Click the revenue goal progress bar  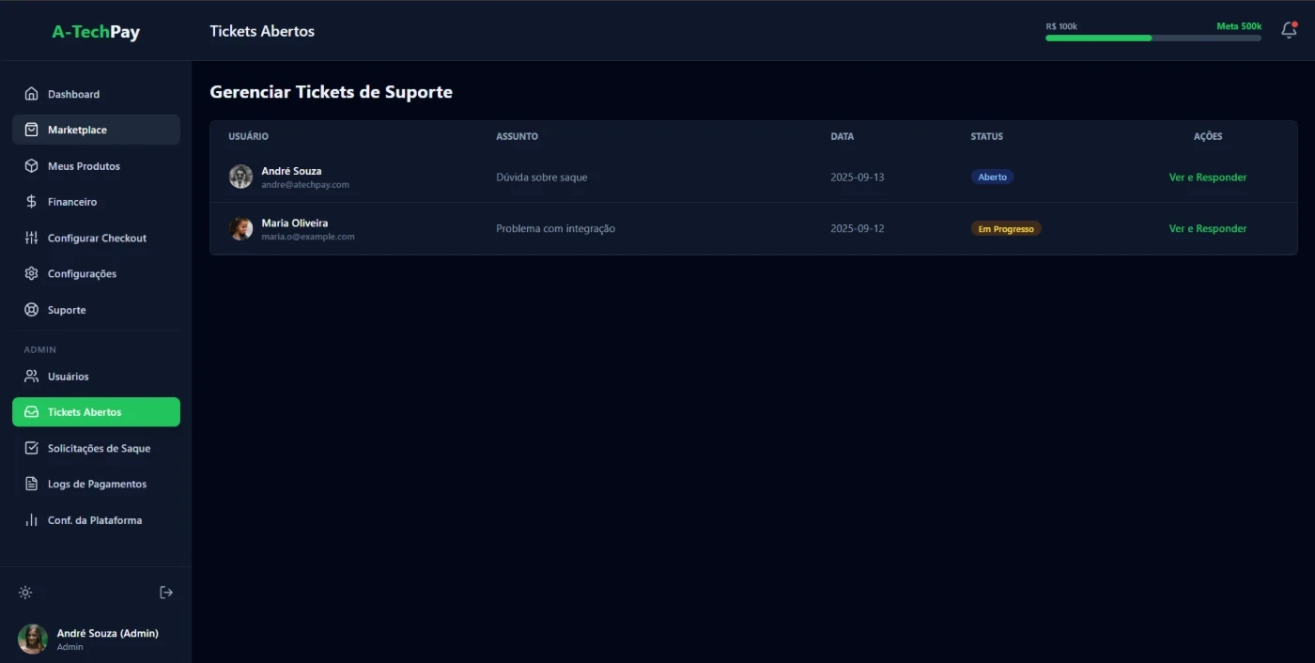click(x=1153, y=38)
